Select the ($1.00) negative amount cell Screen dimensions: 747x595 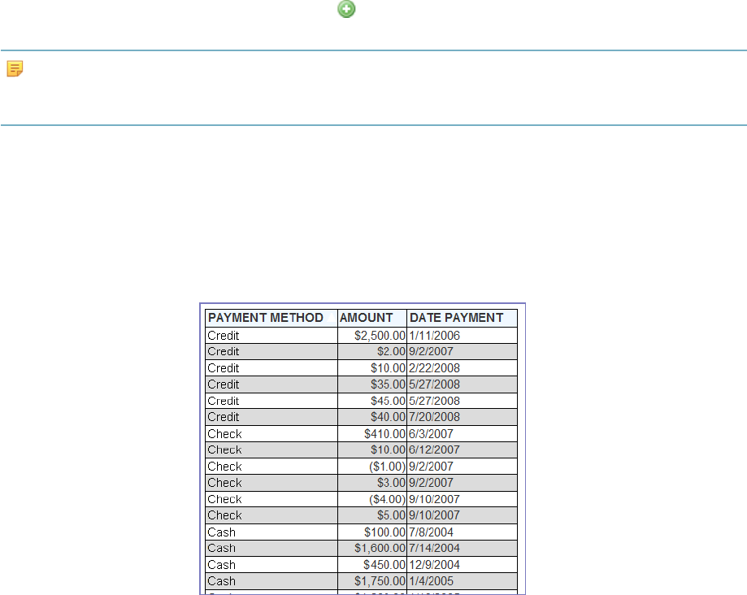372,467
